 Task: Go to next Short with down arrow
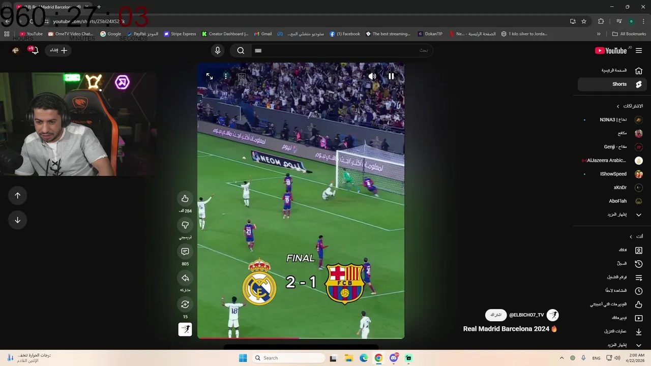pyautogui.click(x=17, y=220)
